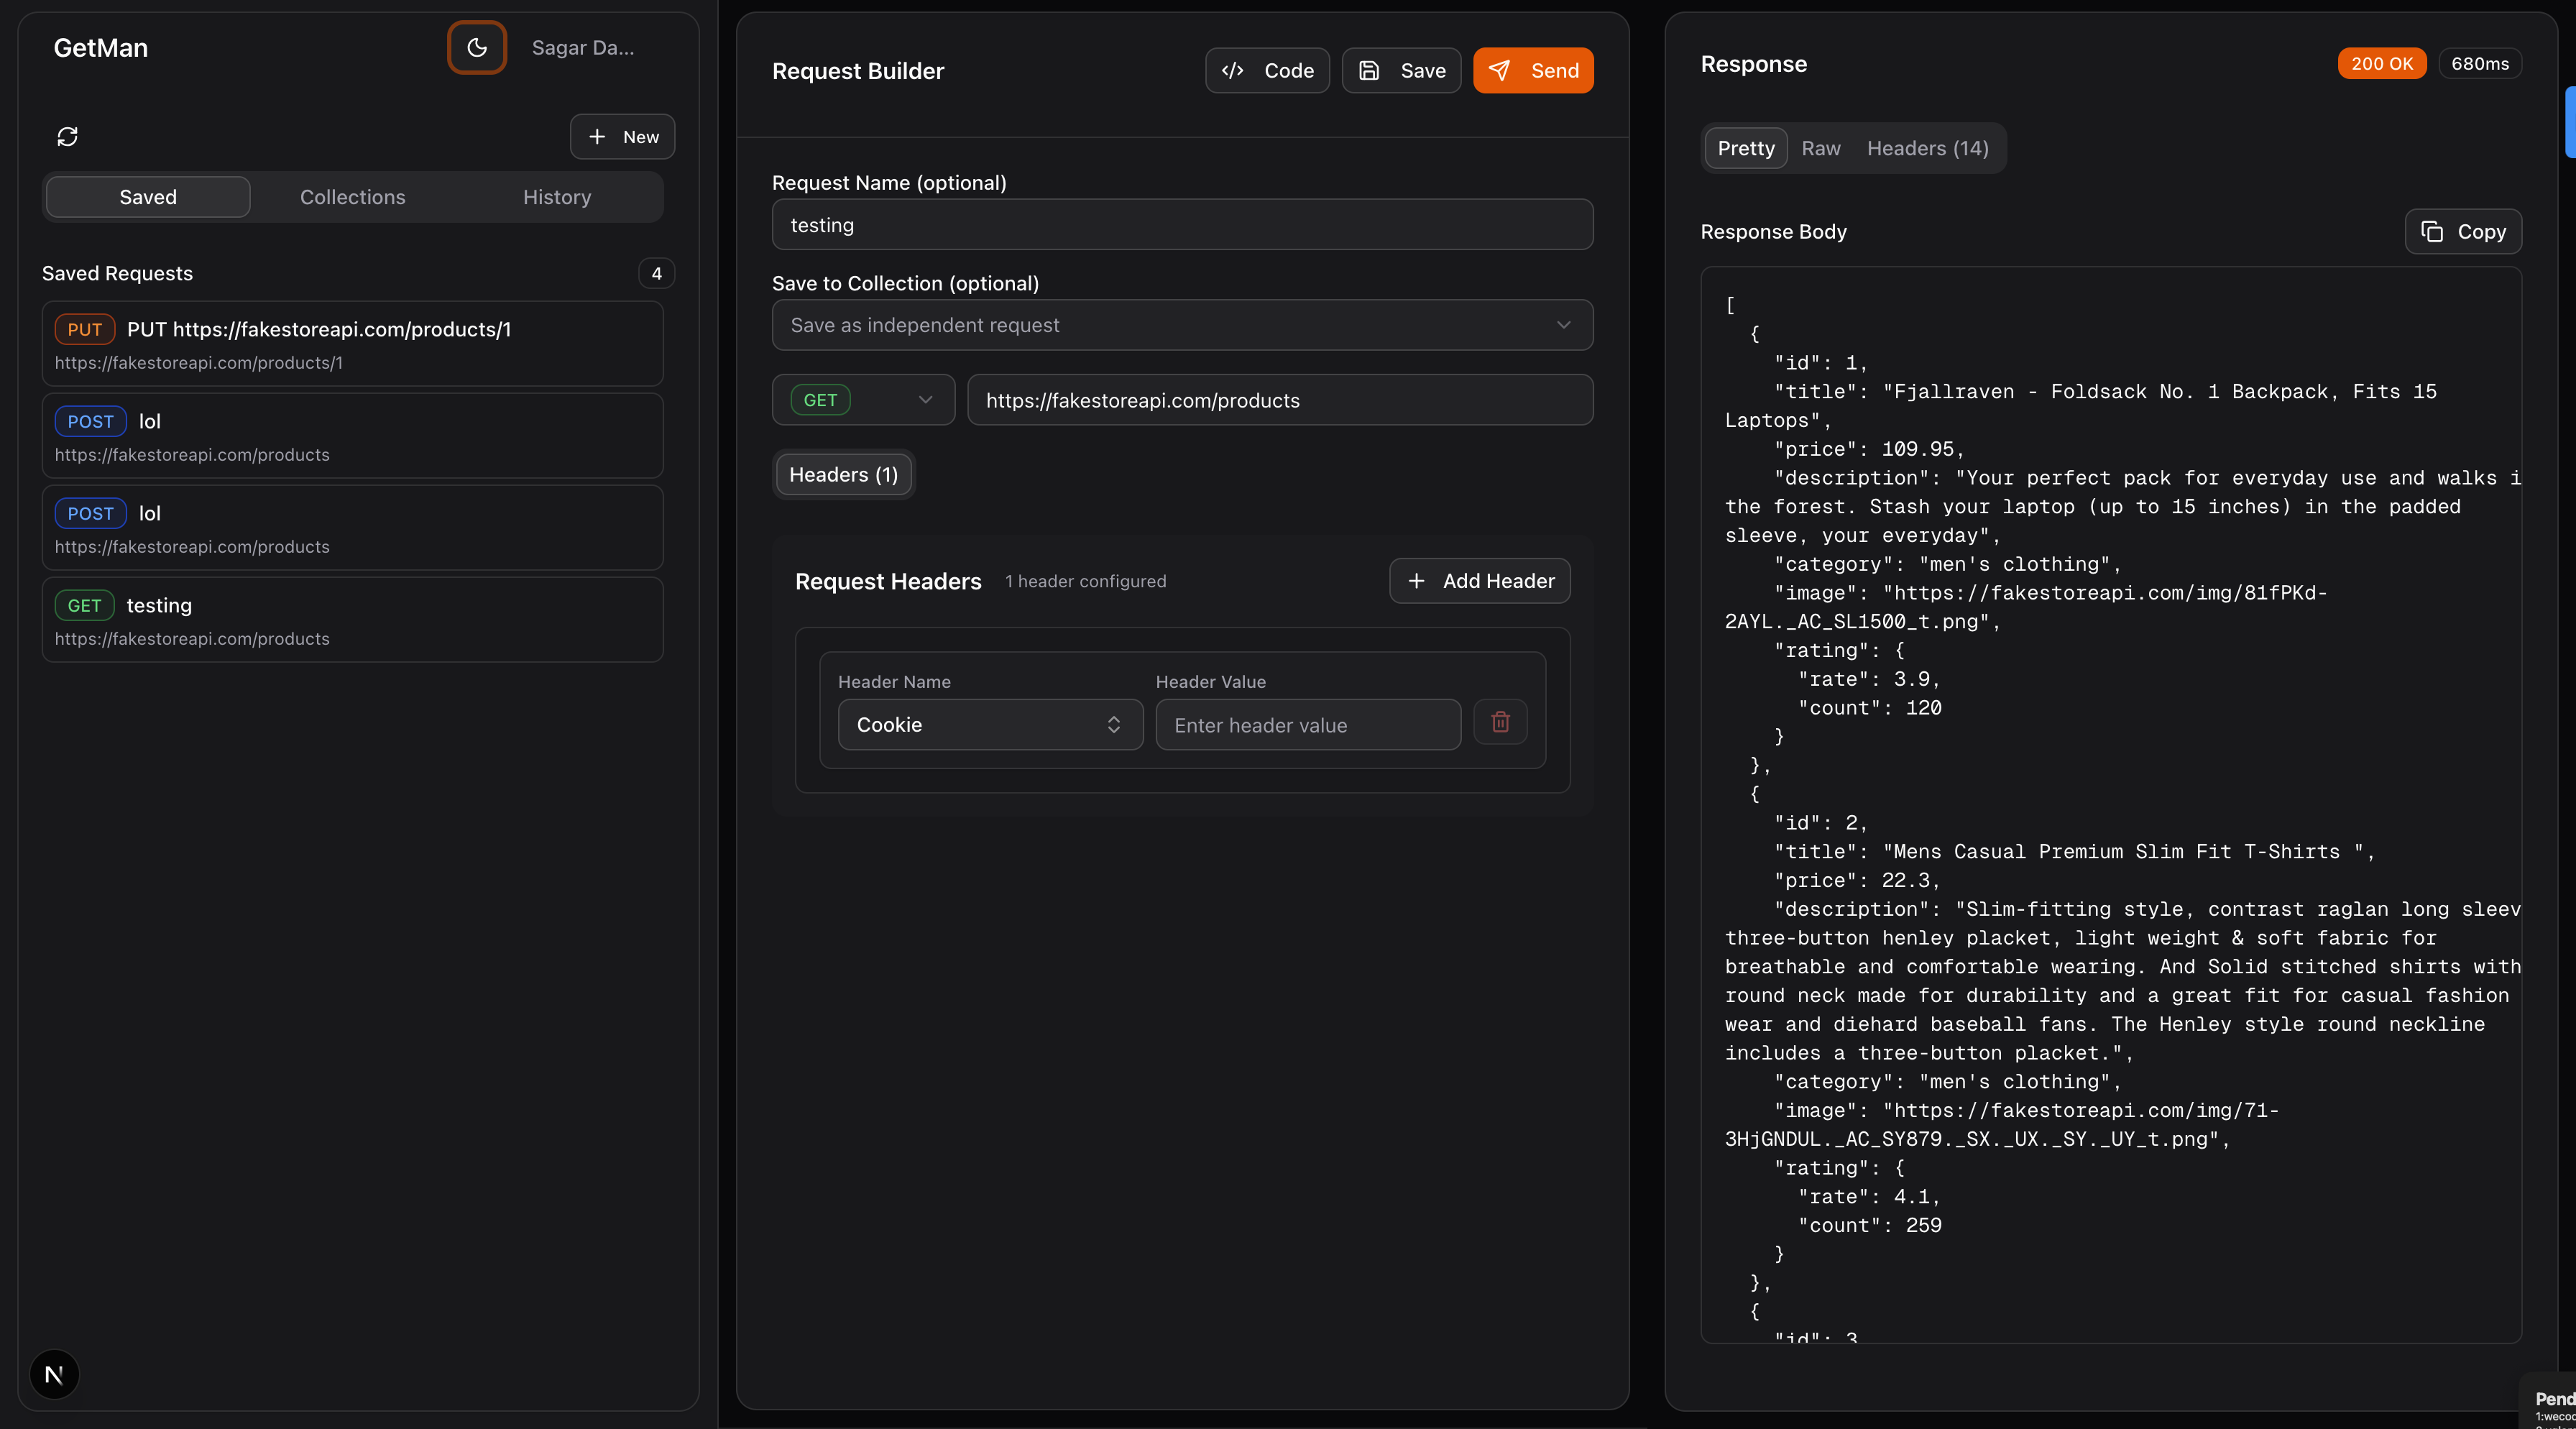Image resolution: width=2576 pixels, height=1429 pixels.
Task: Copy the response body
Action: tap(2463, 232)
